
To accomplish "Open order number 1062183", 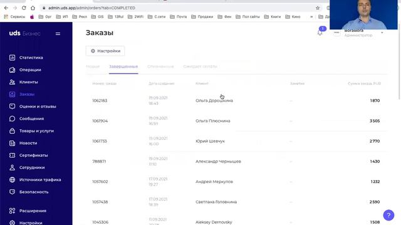I will pyautogui.click(x=100, y=101).
